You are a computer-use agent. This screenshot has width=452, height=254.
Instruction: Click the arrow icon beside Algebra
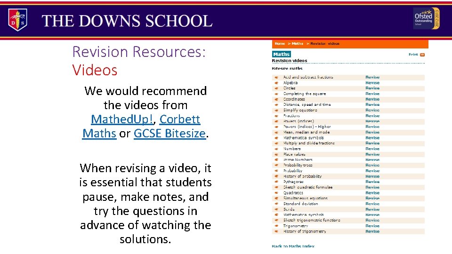276,83
